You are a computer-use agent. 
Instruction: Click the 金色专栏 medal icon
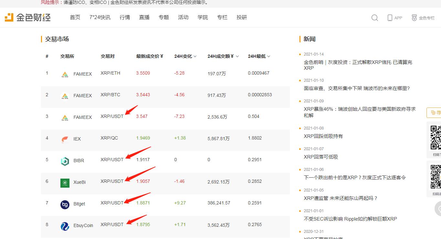tap(414, 18)
